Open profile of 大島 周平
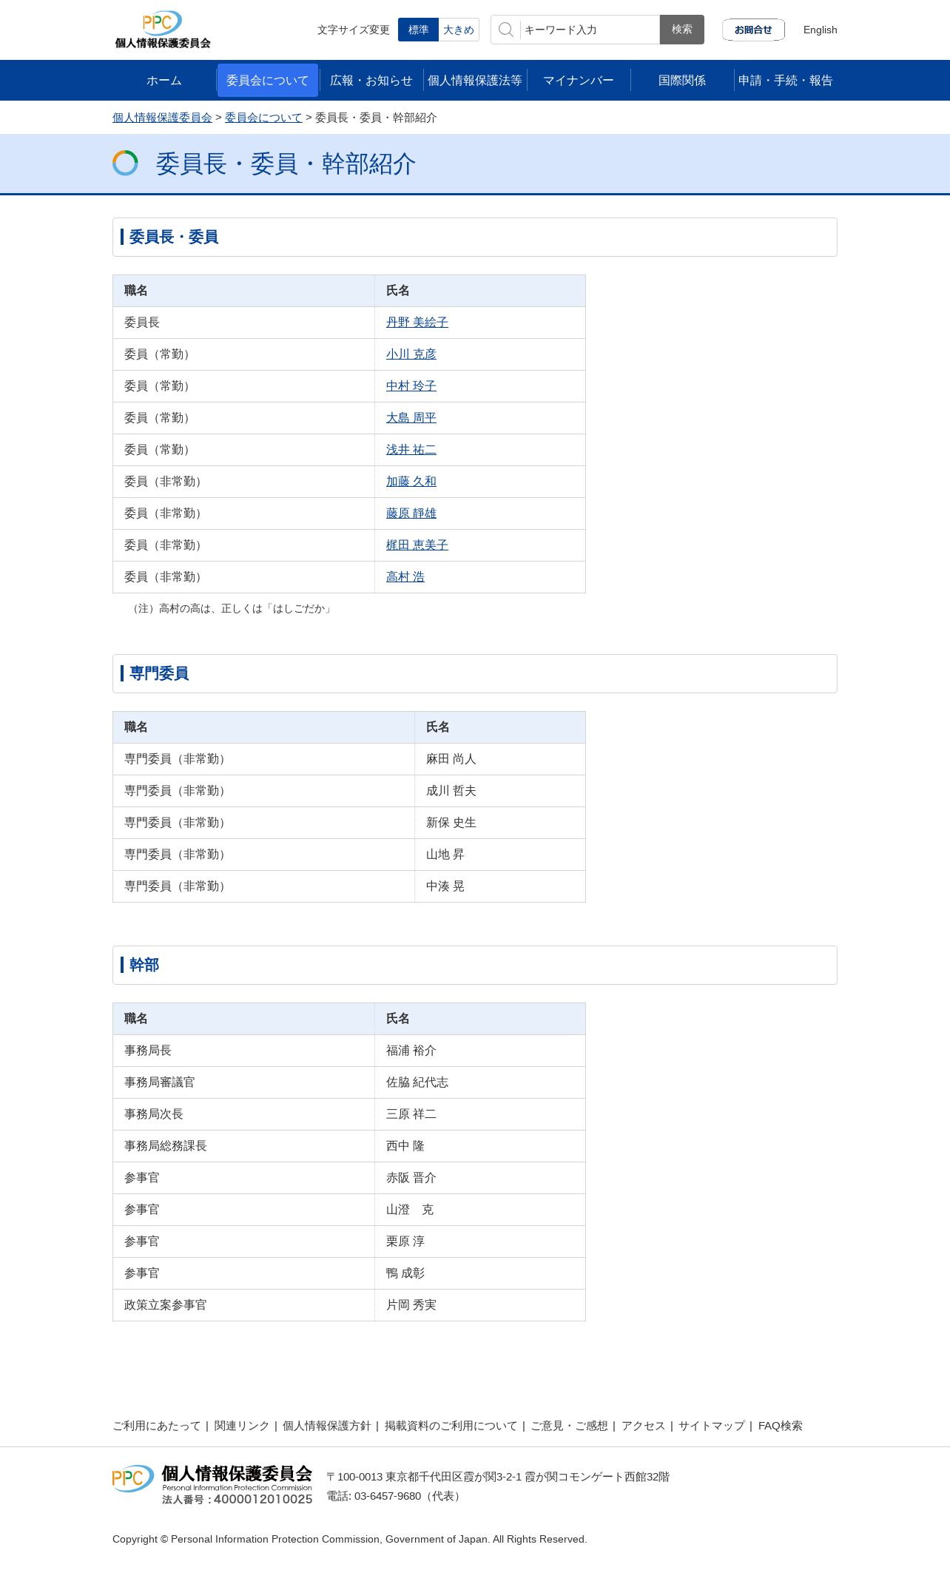The height and width of the screenshot is (1570, 950). [411, 418]
